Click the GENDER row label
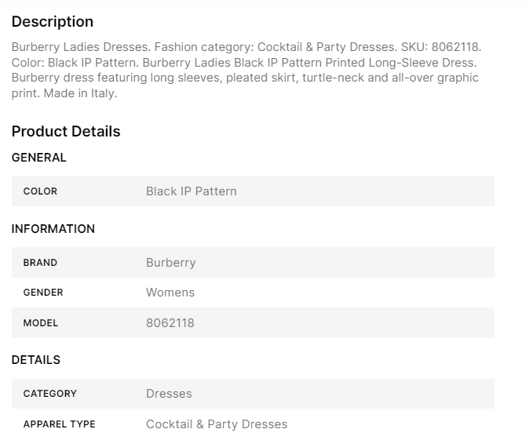Image resolution: width=526 pixels, height=440 pixels. pyautogui.click(x=43, y=293)
